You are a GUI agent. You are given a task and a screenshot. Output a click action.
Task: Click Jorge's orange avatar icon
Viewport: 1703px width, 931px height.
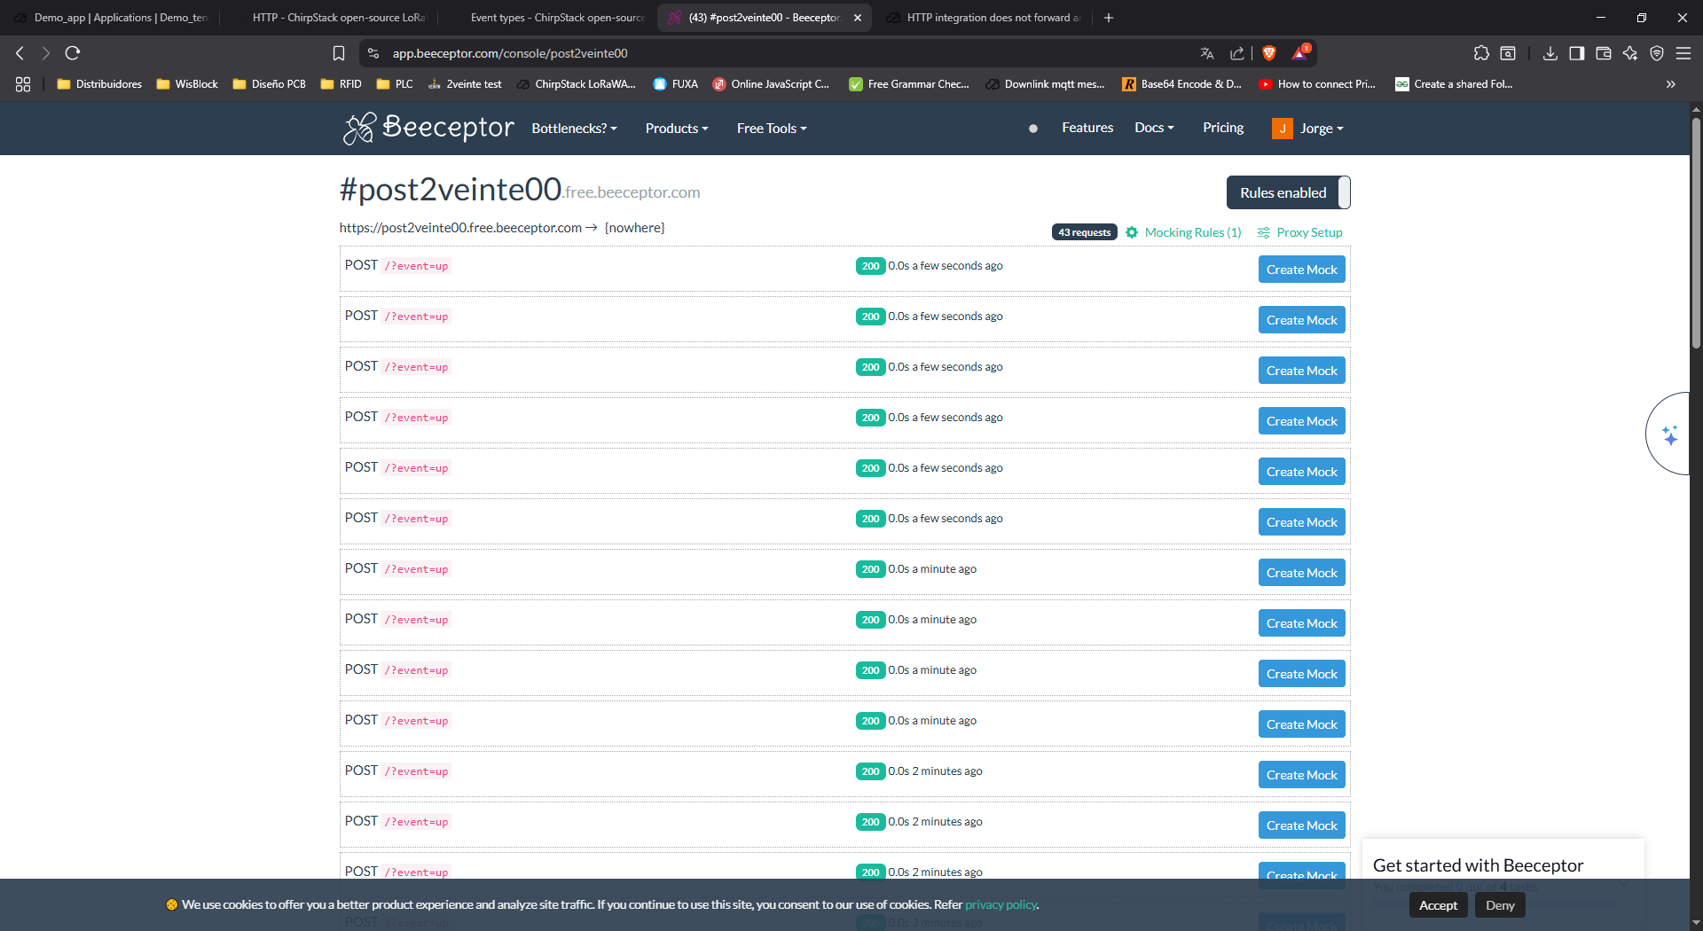[x=1282, y=129]
